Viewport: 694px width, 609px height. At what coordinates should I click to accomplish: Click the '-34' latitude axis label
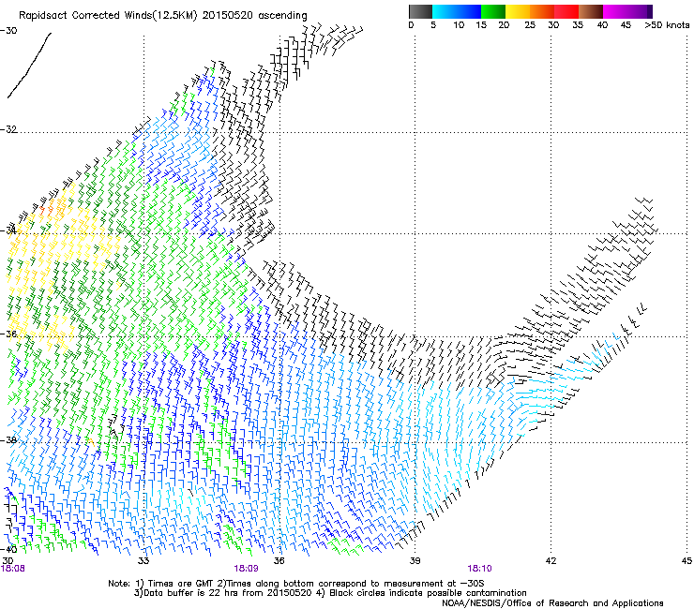pos(8,230)
